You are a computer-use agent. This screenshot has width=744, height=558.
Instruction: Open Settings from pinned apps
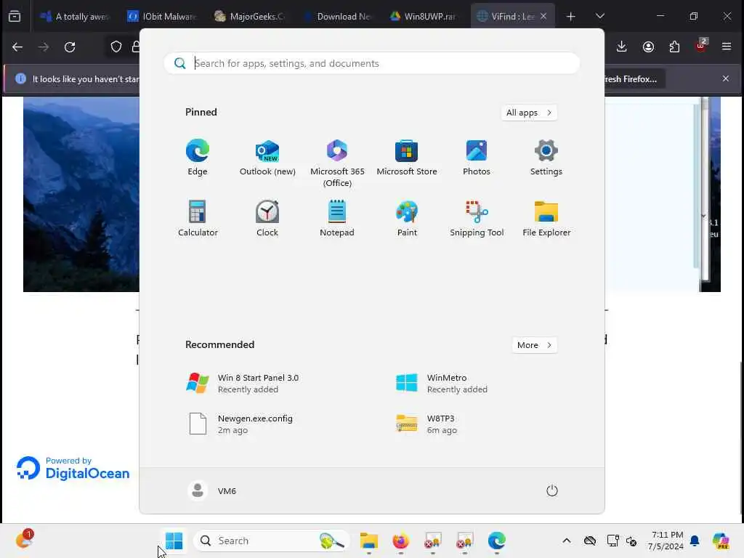pos(546,158)
